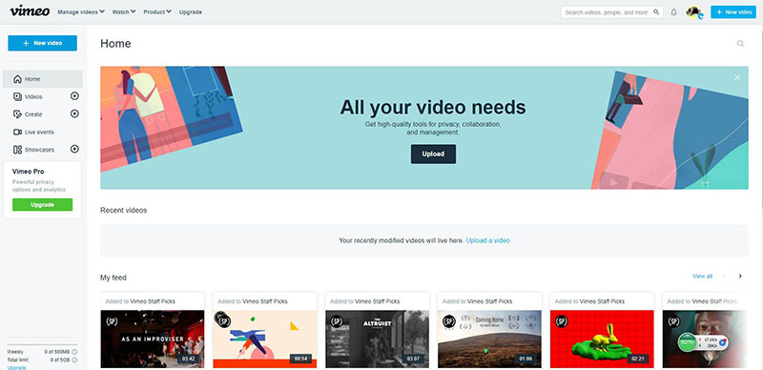This screenshot has width=763, height=370.
Task: Click the Upload button in banner
Action: coord(433,154)
